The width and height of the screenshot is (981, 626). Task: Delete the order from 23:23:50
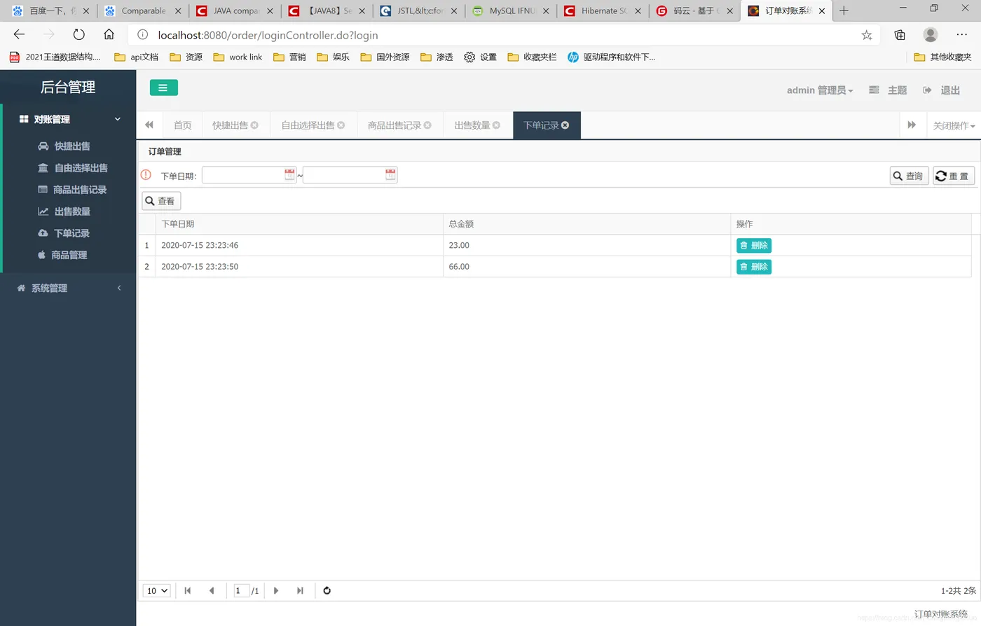tap(753, 267)
